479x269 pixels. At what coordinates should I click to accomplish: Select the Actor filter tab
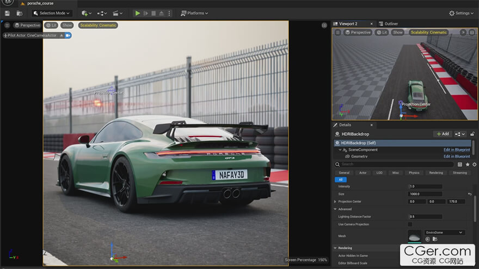pos(363,173)
